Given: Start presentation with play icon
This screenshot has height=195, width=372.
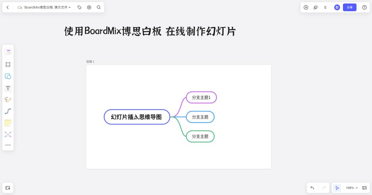Looking at the screenshot, I should tap(306, 7).
